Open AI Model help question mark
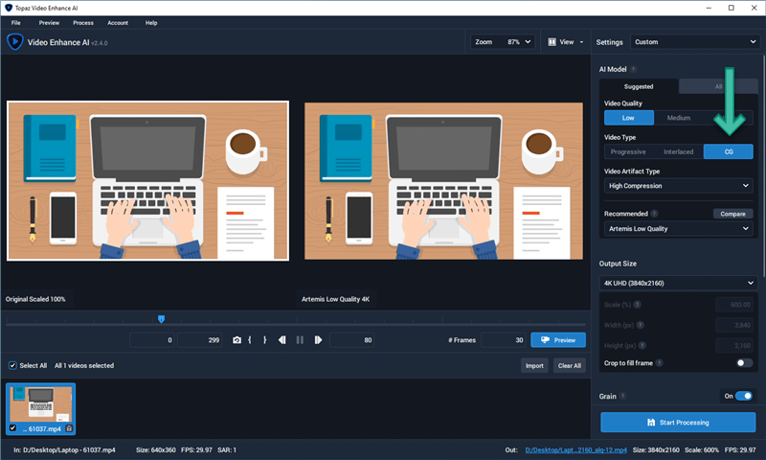 point(633,69)
